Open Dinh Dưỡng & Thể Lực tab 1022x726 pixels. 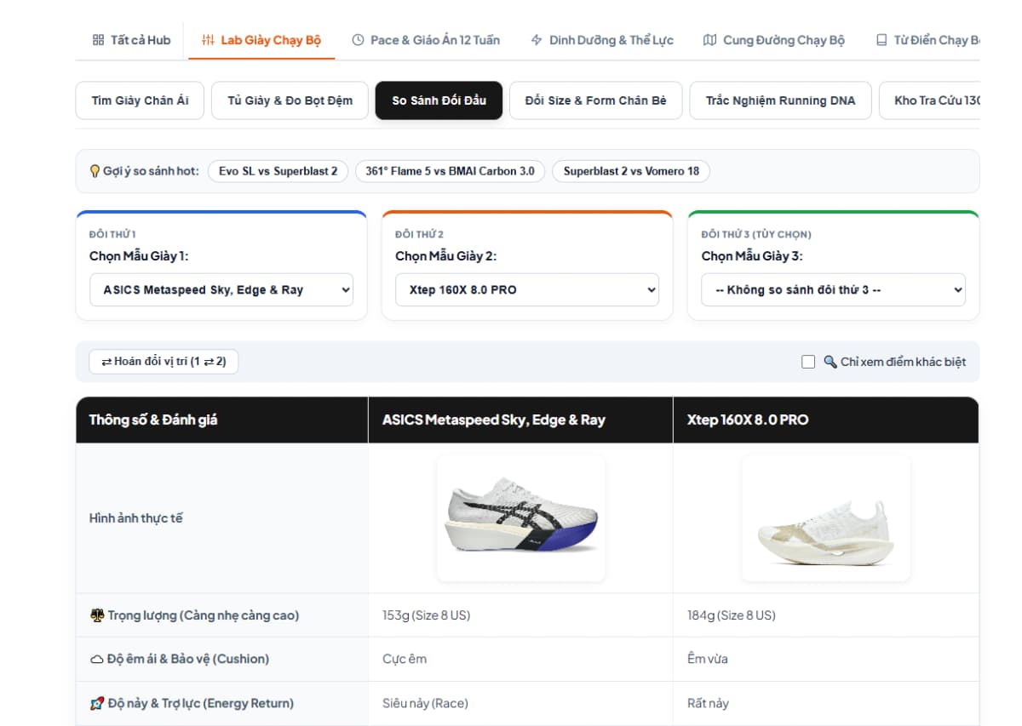pos(601,40)
